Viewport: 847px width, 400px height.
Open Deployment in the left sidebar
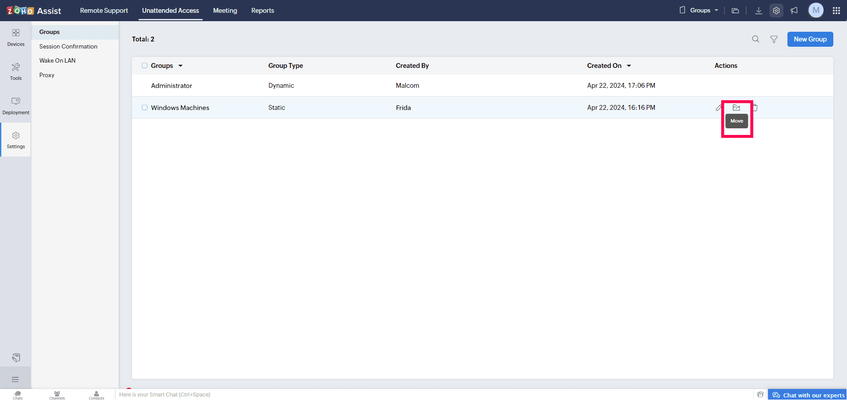click(16, 106)
